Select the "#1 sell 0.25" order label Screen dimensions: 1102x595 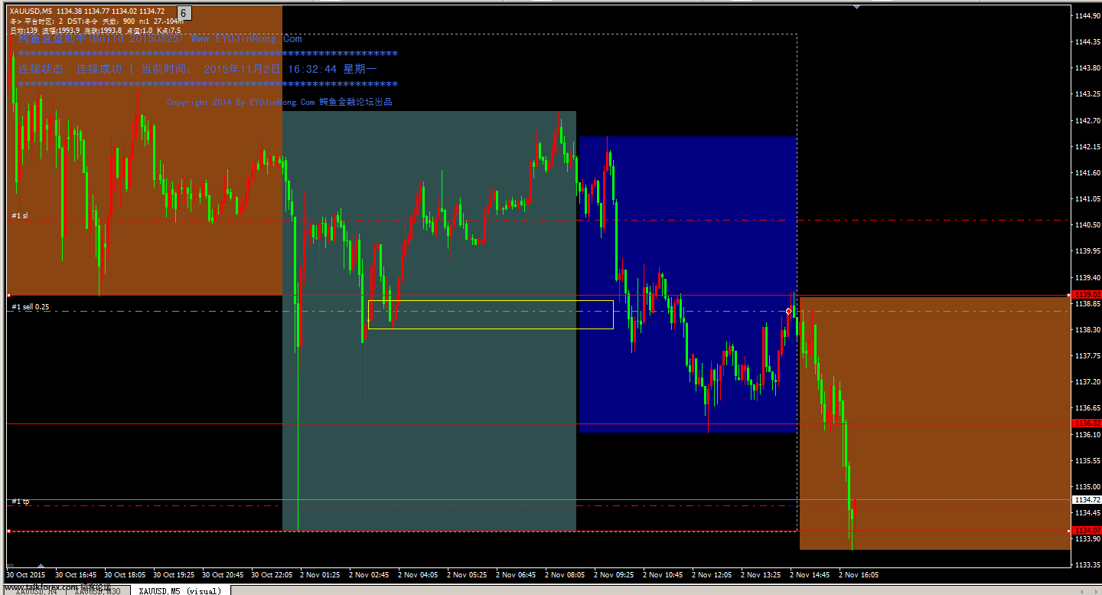31,306
